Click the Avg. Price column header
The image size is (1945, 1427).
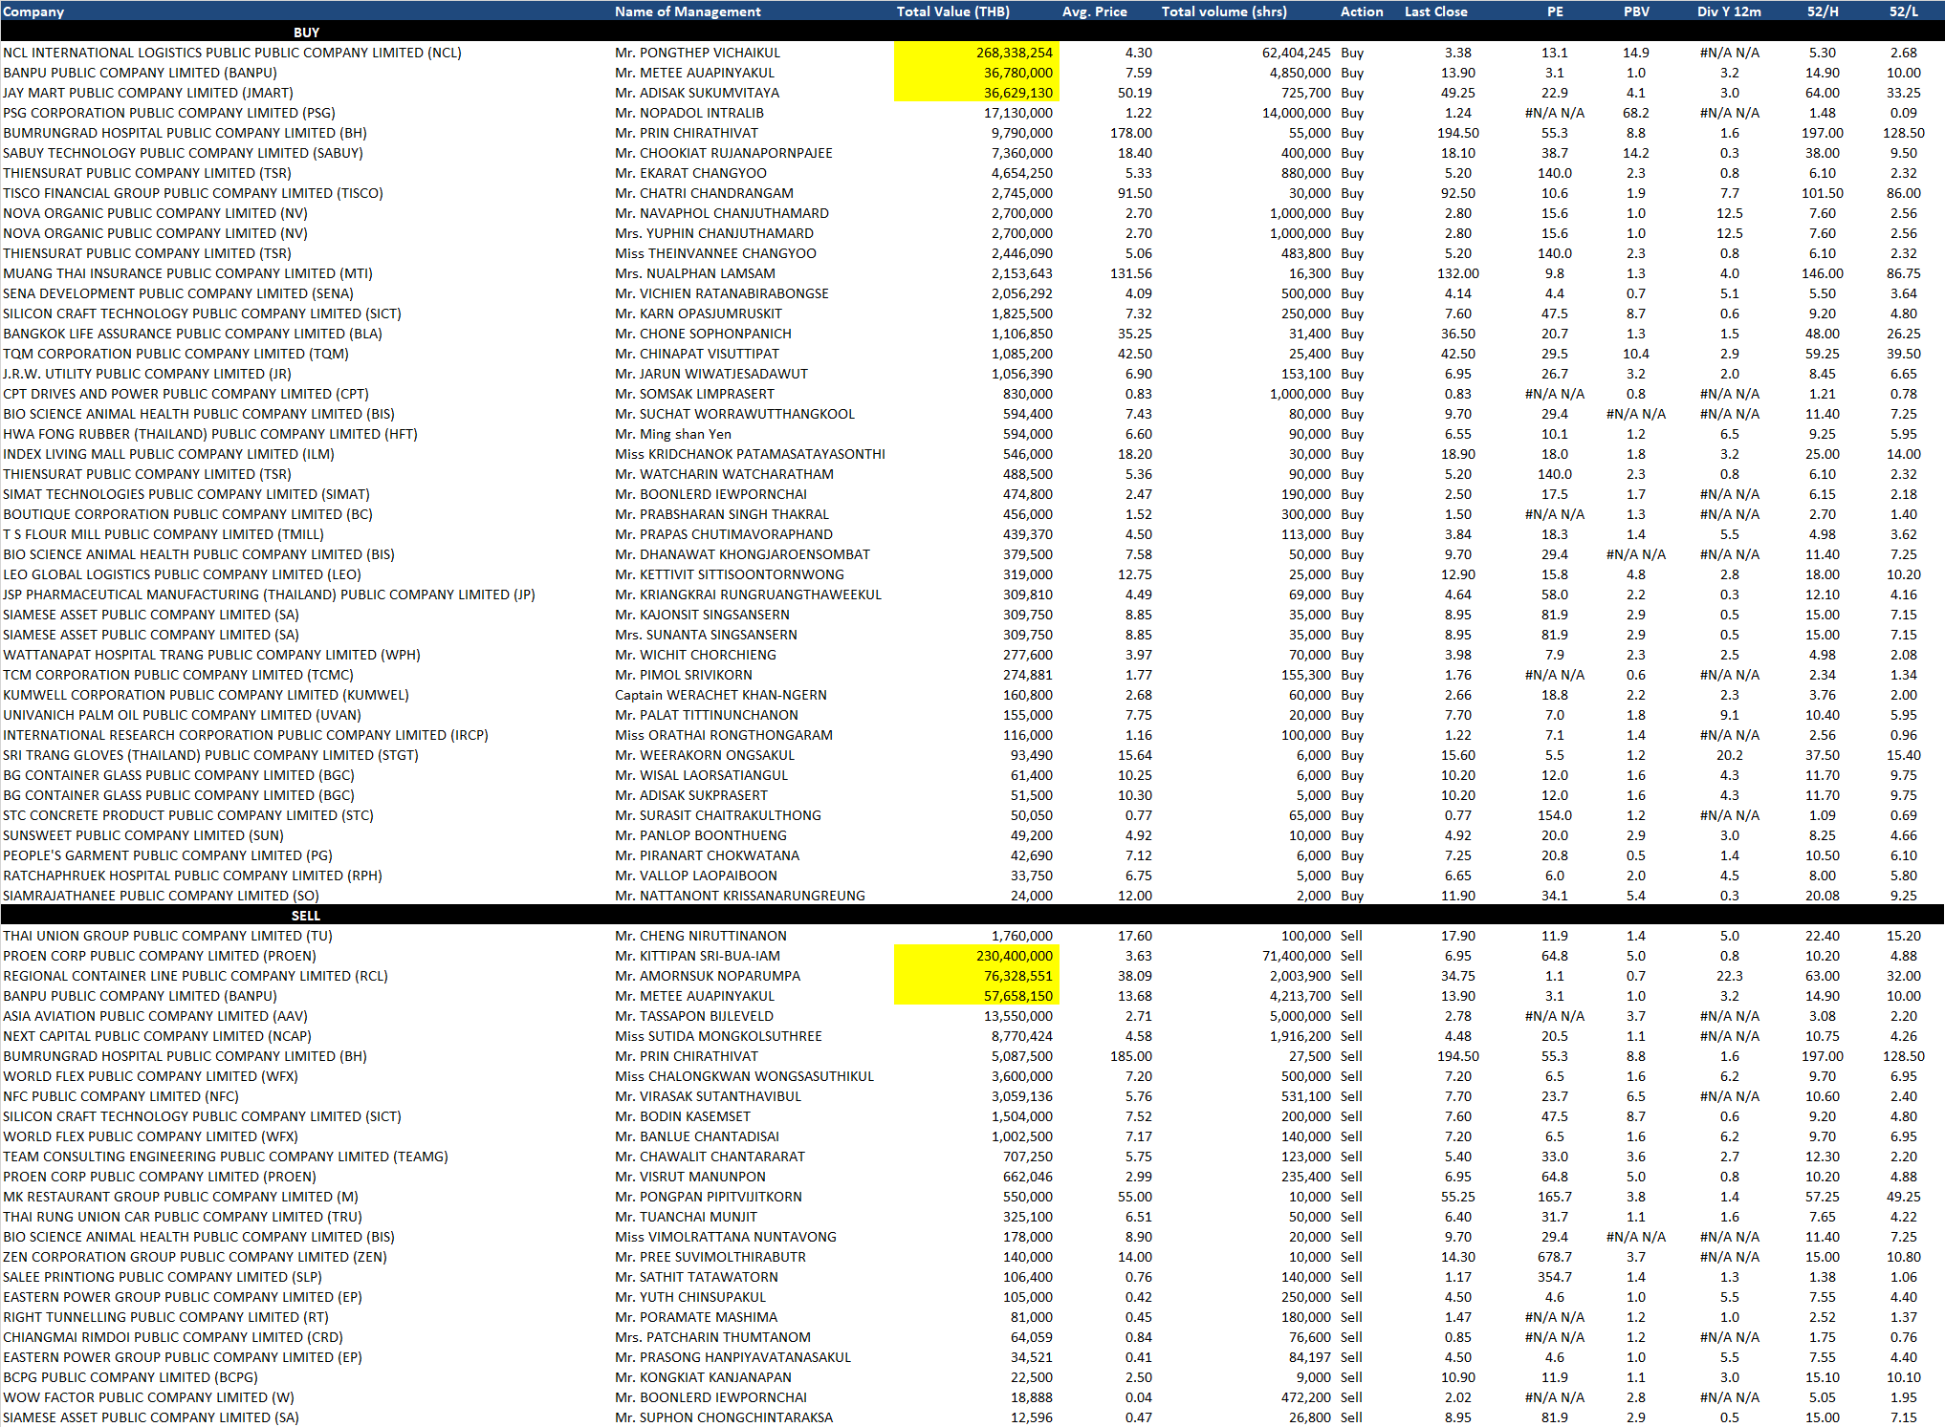coord(1094,11)
